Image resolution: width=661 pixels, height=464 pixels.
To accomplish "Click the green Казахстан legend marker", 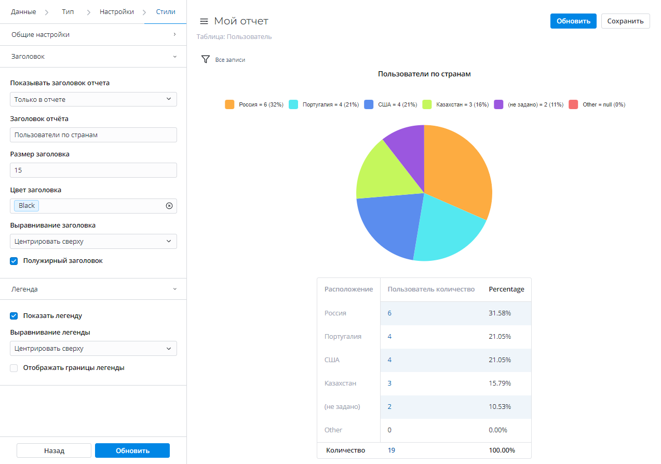I will click(427, 104).
